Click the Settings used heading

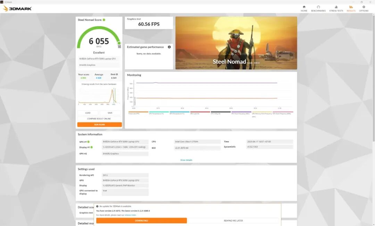[x=86, y=169]
